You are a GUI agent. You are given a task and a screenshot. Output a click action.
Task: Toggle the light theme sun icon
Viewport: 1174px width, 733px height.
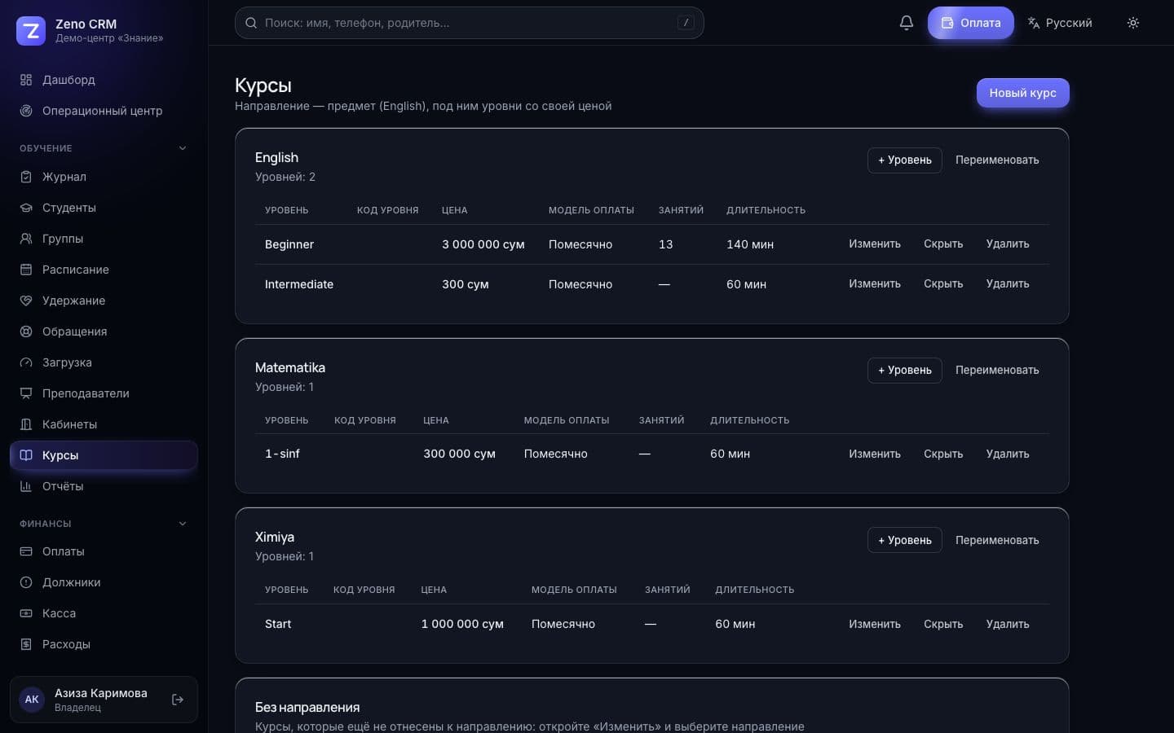(x=1132, y=23)
